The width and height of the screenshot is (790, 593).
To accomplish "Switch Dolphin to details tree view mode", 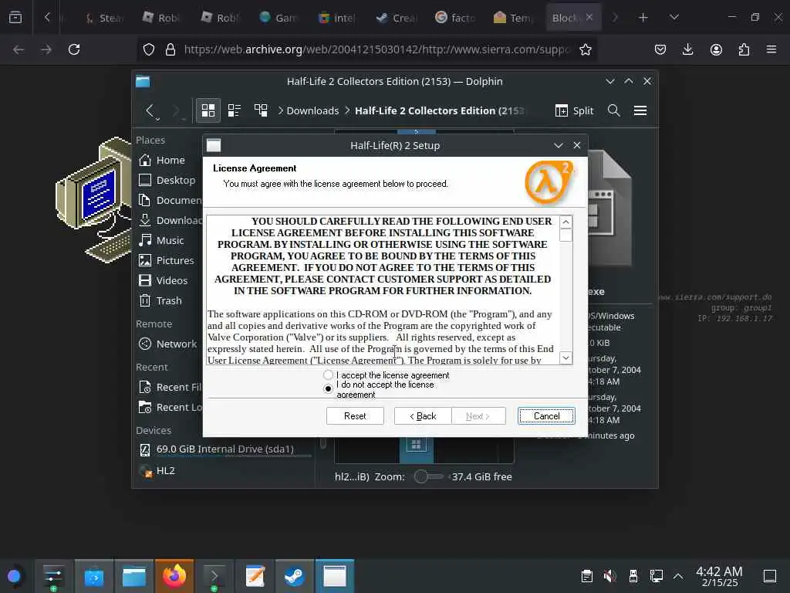I will coord(261,110).
